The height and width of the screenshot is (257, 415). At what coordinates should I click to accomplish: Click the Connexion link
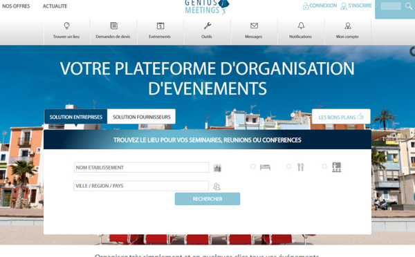pos(323,6)
